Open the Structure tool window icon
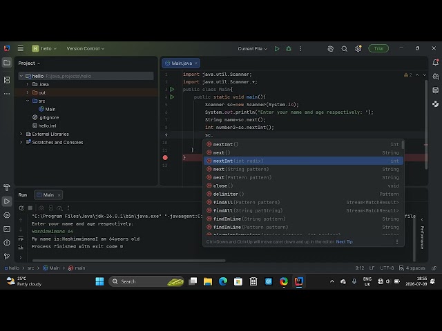The image size is (442, 331). 7,80
